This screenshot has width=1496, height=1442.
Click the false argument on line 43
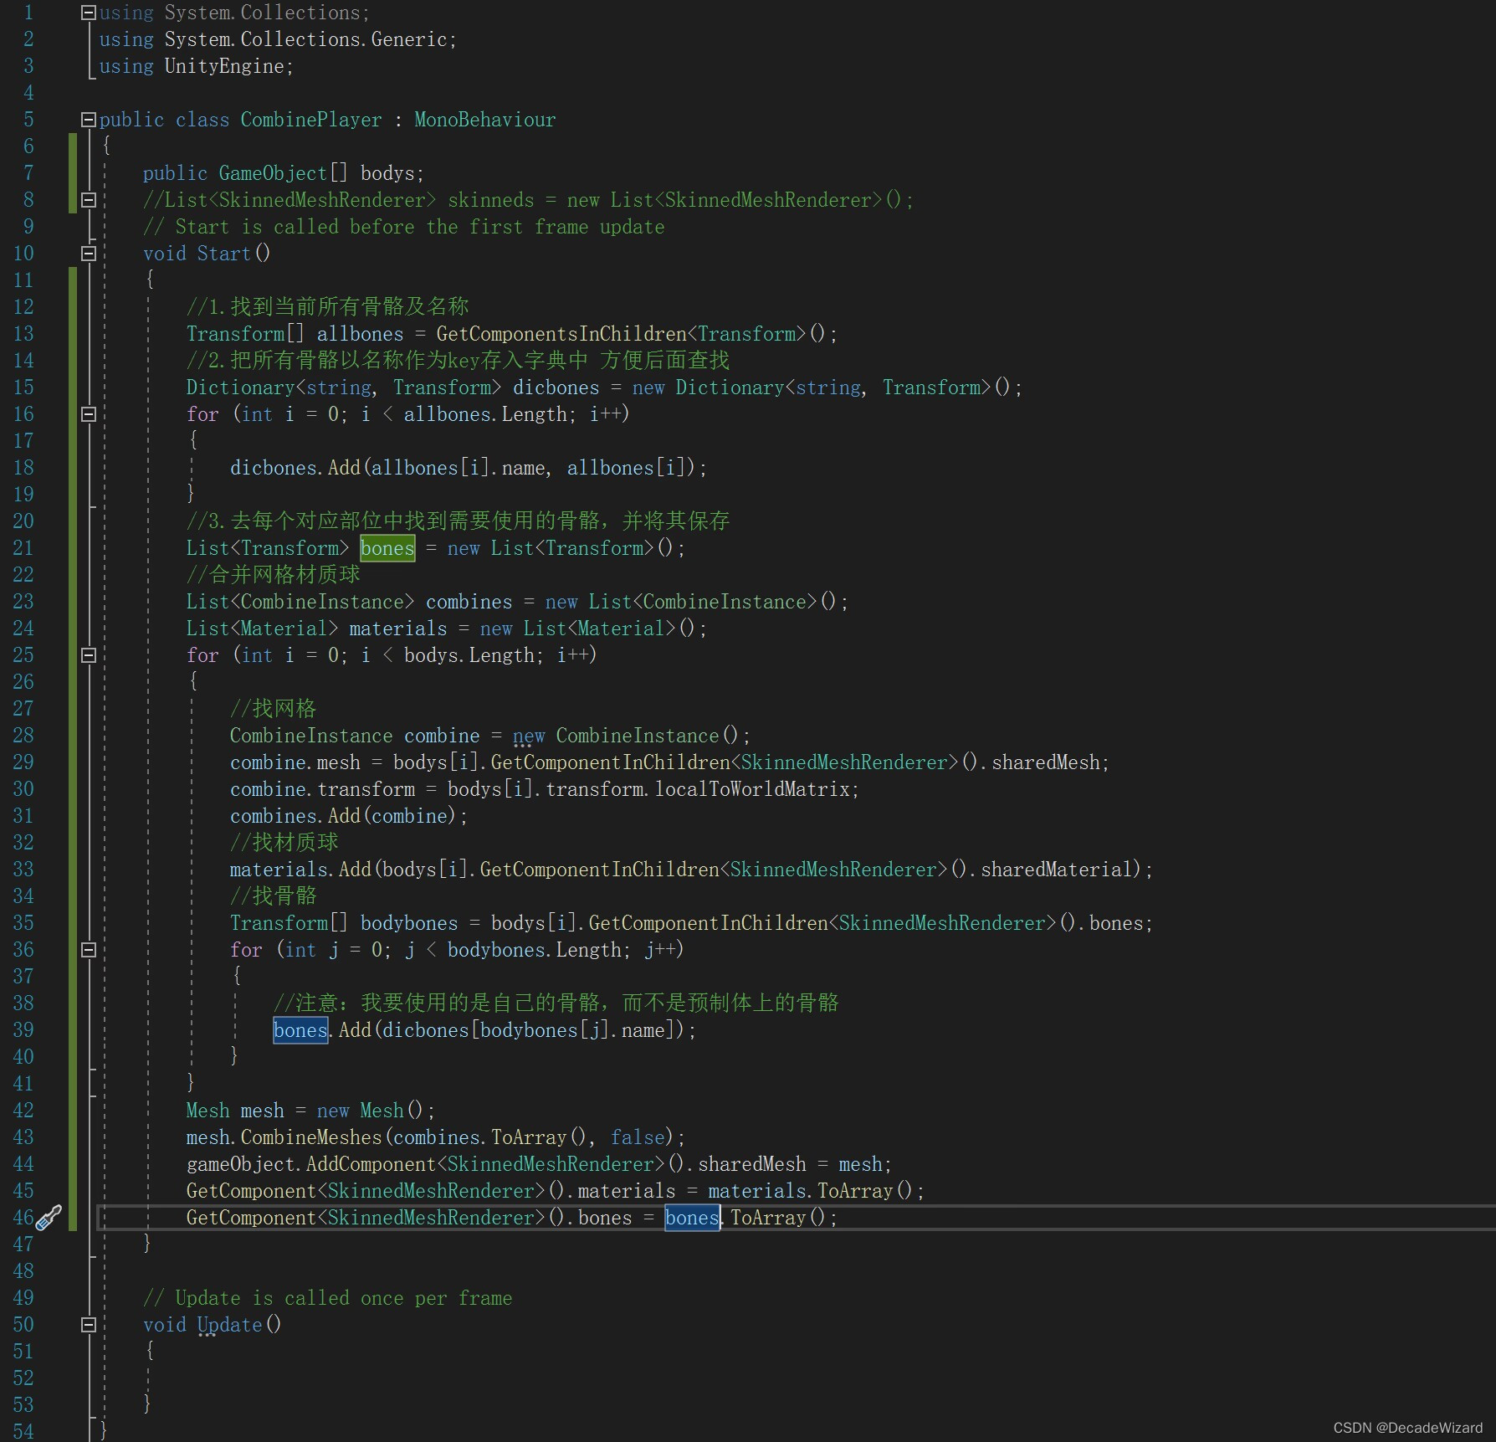637,1137
